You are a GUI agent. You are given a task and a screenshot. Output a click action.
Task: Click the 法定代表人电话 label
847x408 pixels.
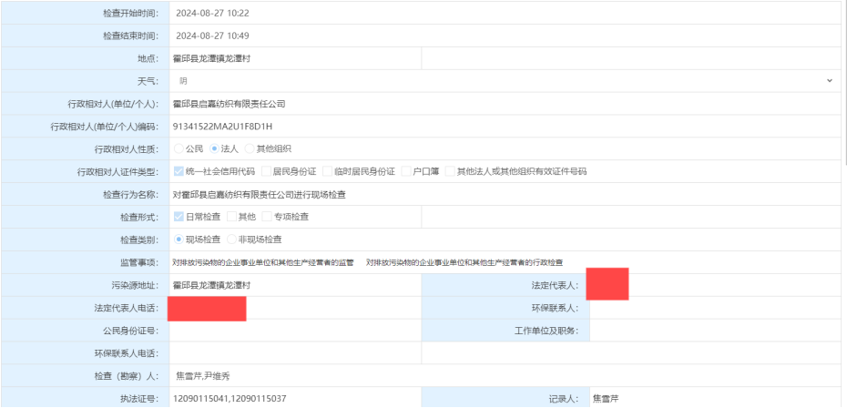(127, 308)
